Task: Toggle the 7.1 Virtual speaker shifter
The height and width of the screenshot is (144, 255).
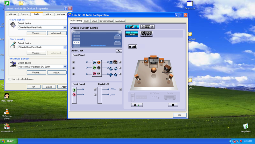Action: (x=132, y=34)
